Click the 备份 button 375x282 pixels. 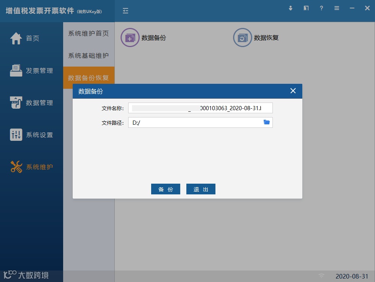(x=165, y=189)
